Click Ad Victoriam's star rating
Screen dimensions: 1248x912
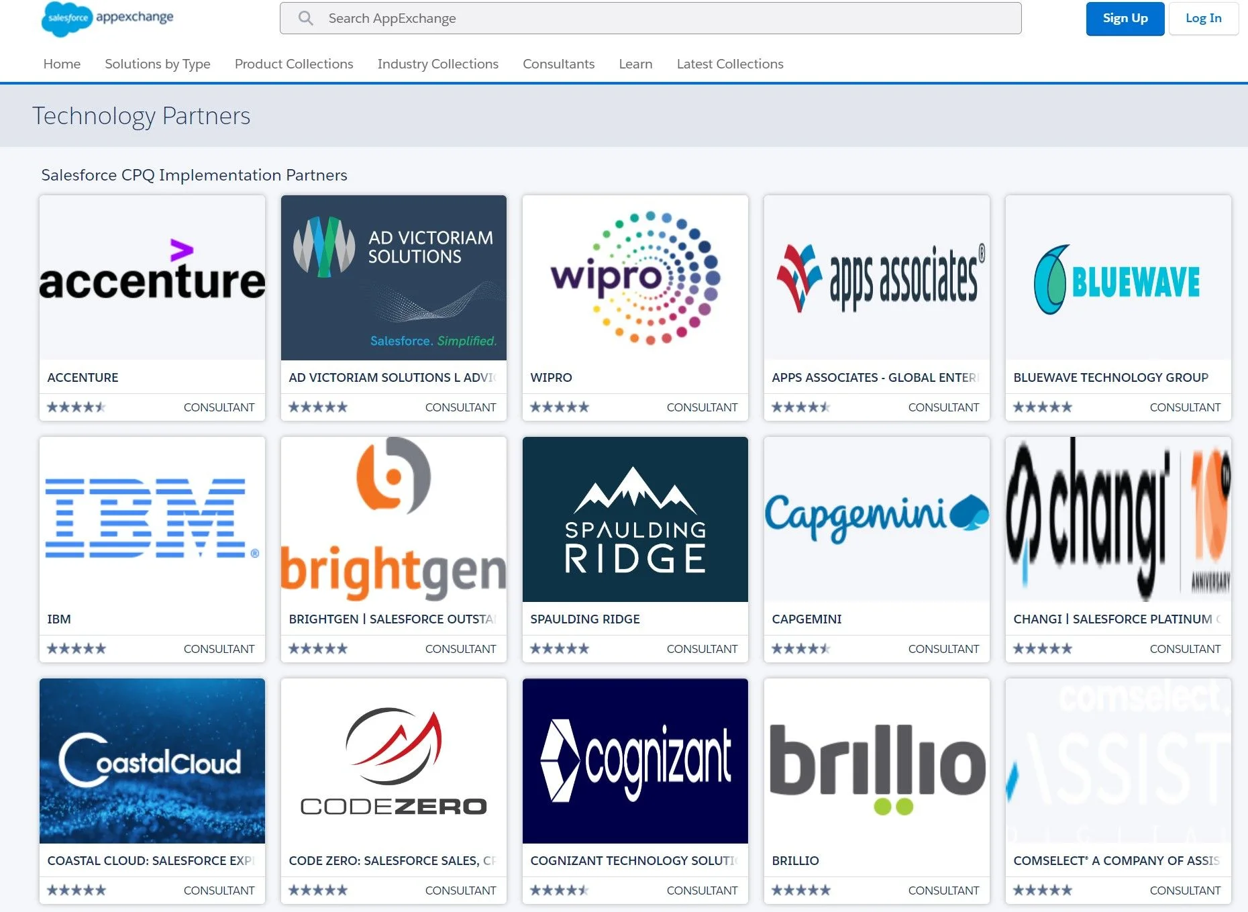click(x=318, y=407)
